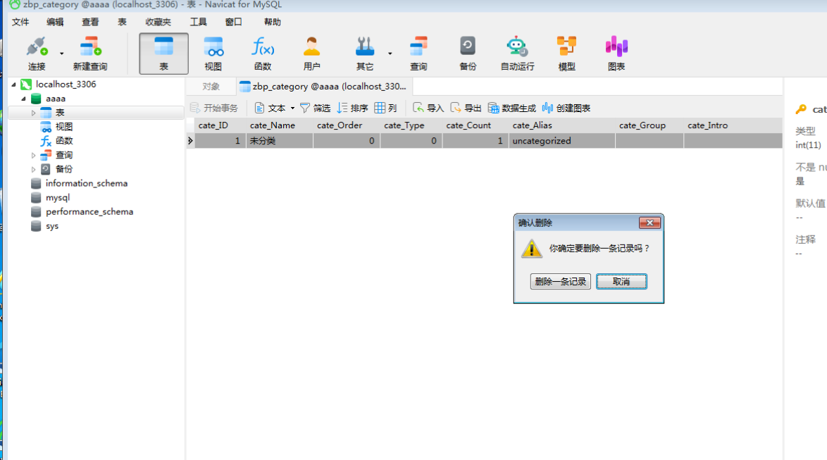The height and width of the screenshot is (460, 827).
Task: Click the cate_Name column header
Action: [x=280, y=125]
